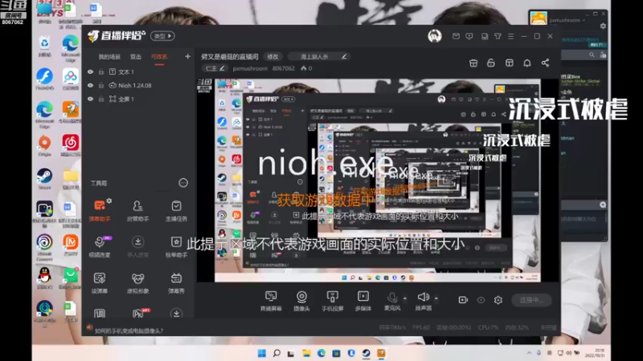Select the 可改名 scene tab
This screenshot has width=643, height=361.
point(159,56)
